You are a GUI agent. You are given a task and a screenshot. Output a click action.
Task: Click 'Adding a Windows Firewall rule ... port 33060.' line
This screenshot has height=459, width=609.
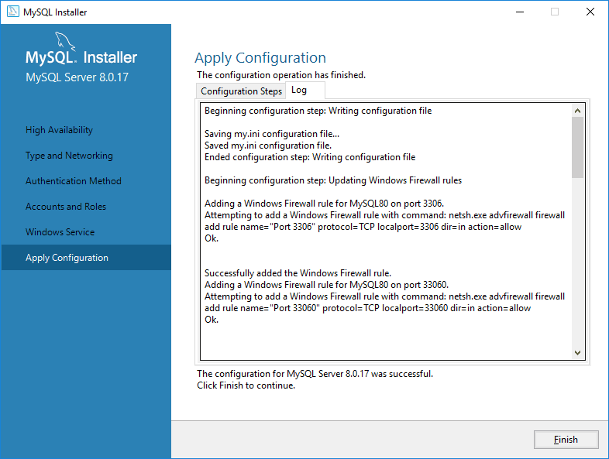tap(327, 285)
